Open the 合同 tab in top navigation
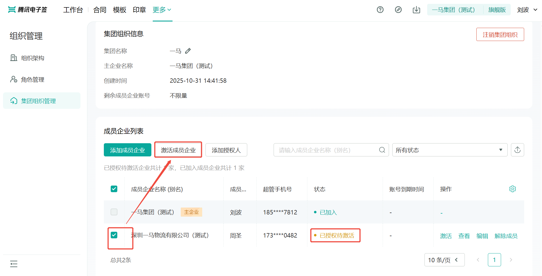Viewport: 542px width, 276px height. coord(100,10)
